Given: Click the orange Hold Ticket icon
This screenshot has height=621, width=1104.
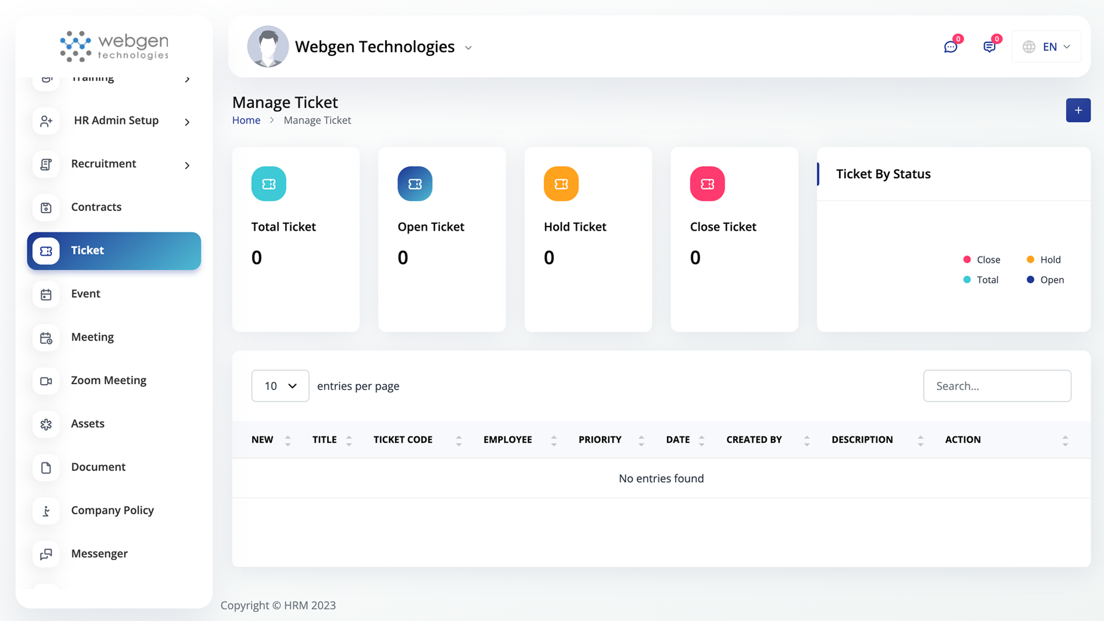Looking at the screenshot, I should (561, 184).
